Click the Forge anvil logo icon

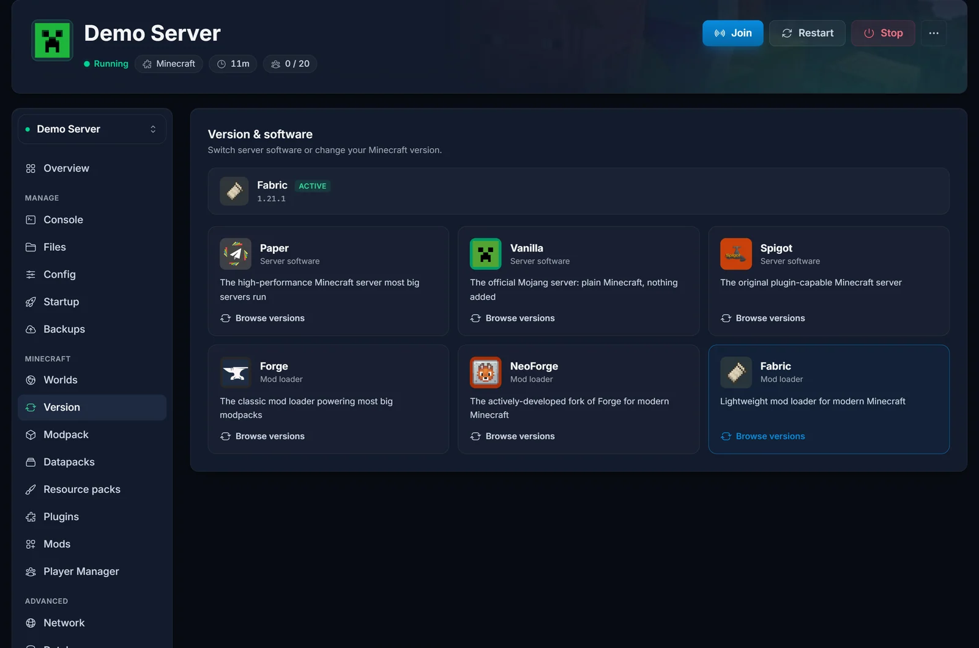click(x=236, y=372)
